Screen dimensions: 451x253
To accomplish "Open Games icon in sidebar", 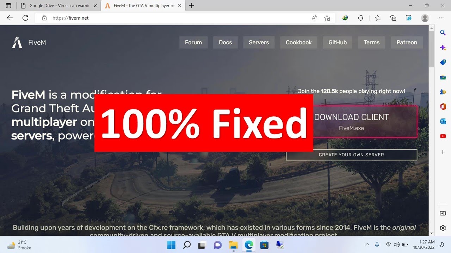I will [443, 92].
